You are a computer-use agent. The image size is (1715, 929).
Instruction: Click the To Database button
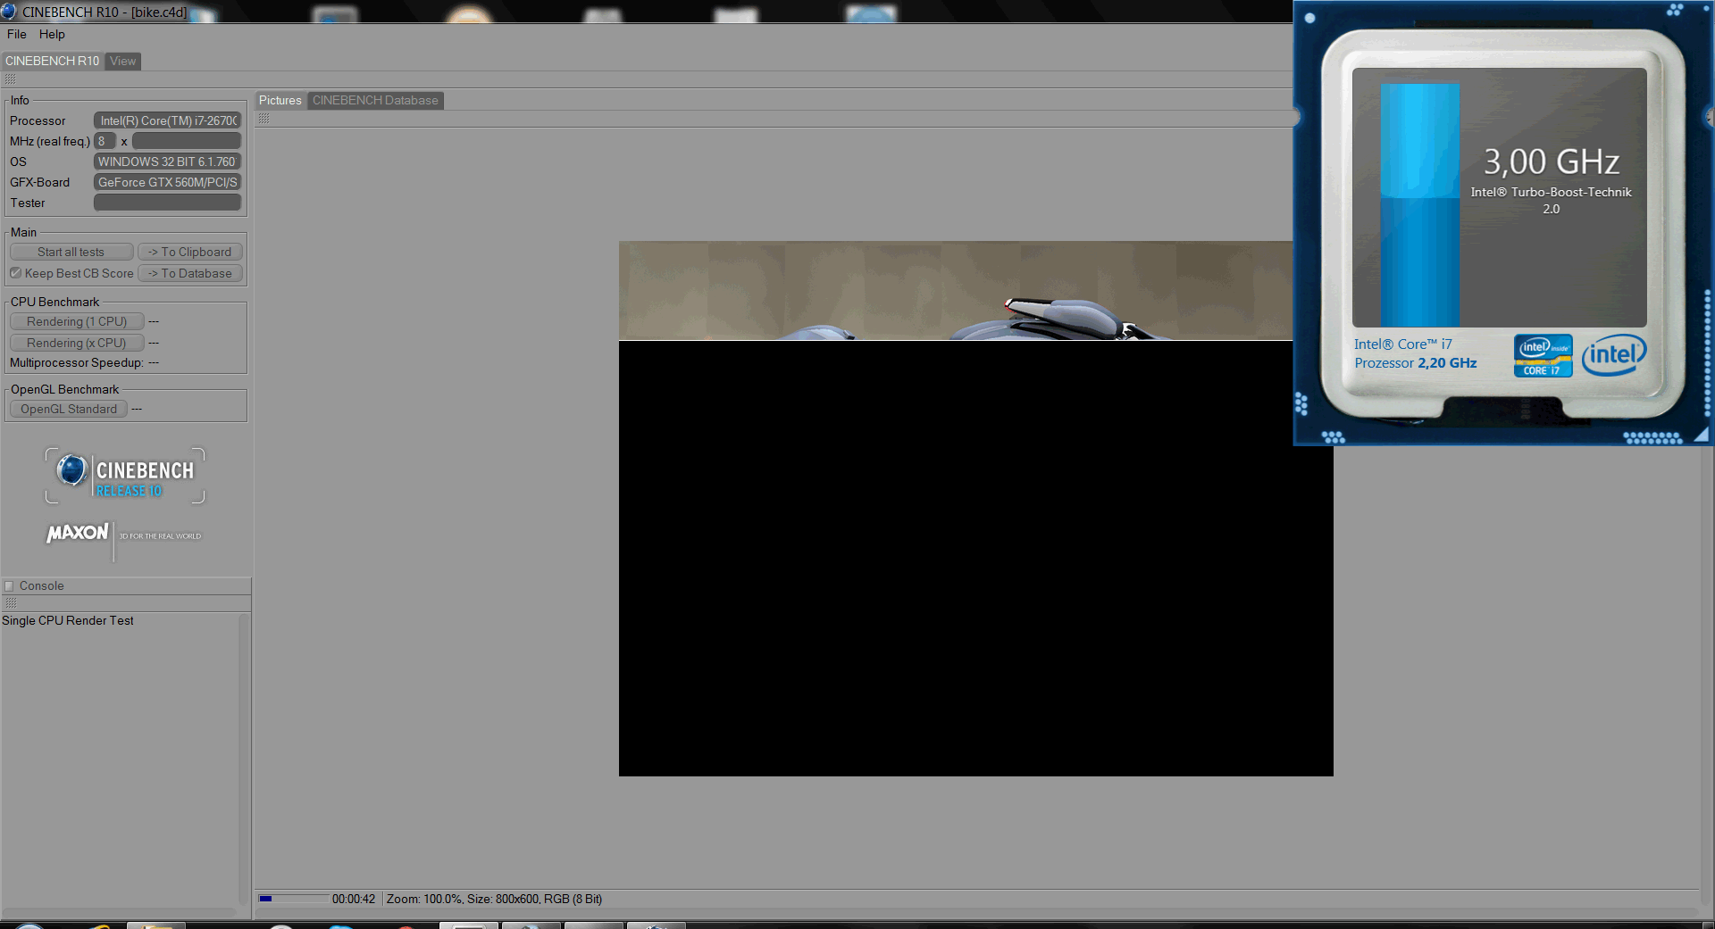[189, 274]
